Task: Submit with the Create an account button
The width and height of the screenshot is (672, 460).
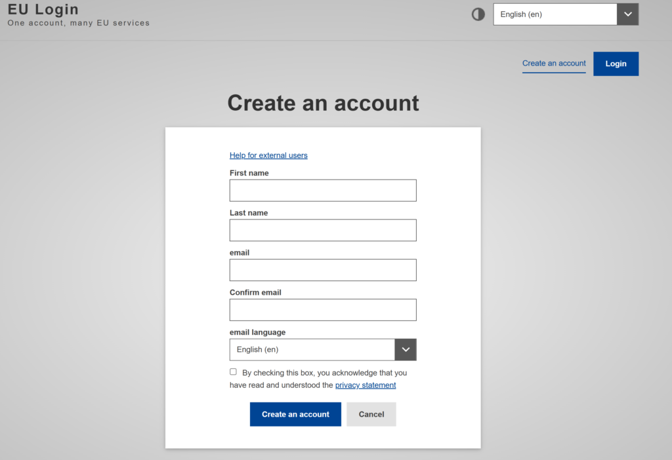Action: point(295,414)
